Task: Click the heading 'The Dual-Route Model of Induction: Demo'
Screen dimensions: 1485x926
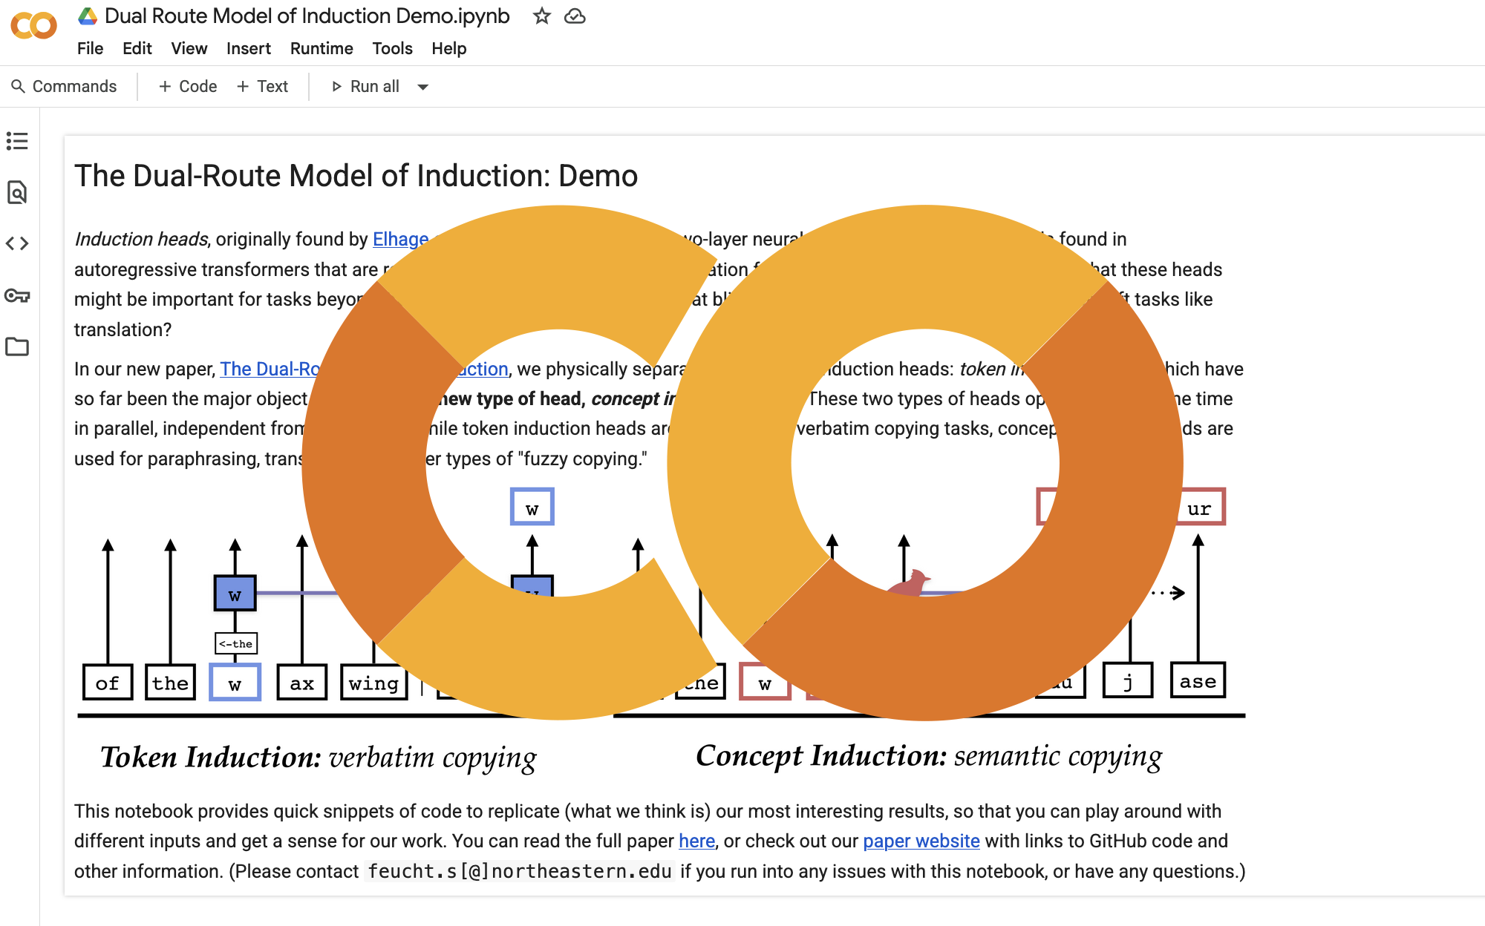Action: click(356, 176)
